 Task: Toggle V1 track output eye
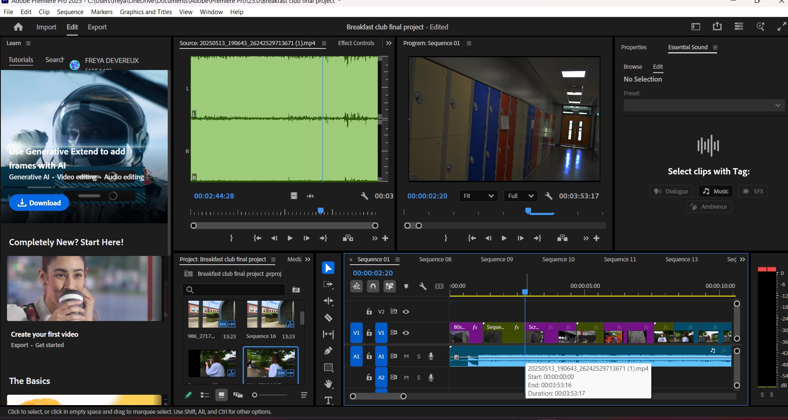(x=406, y=333)
